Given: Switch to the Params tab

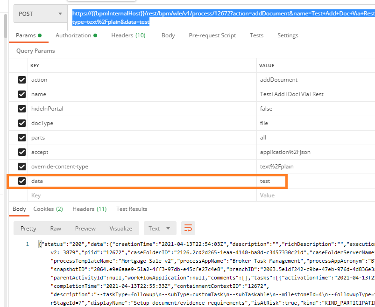Looking at the screenshot, I should (28, 35).
